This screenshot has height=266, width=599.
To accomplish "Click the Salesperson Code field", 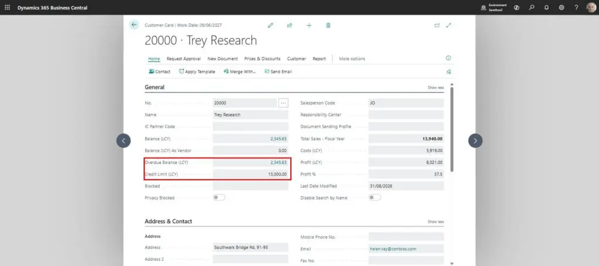I will tap(406, 103).
